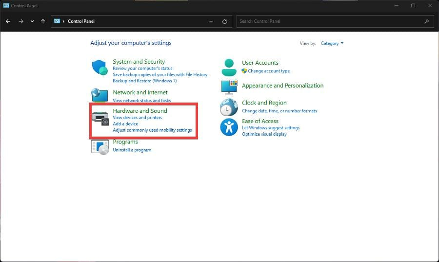
Task: Click the shield icon beside Change account type
Action: point(244,71)
